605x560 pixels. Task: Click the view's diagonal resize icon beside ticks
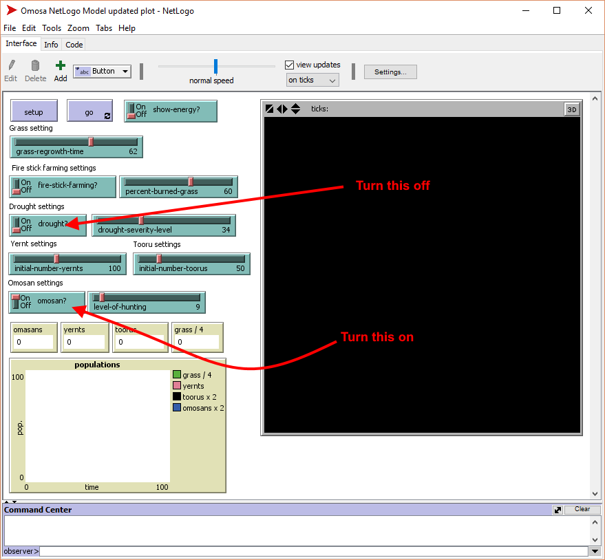click(270, 109)
